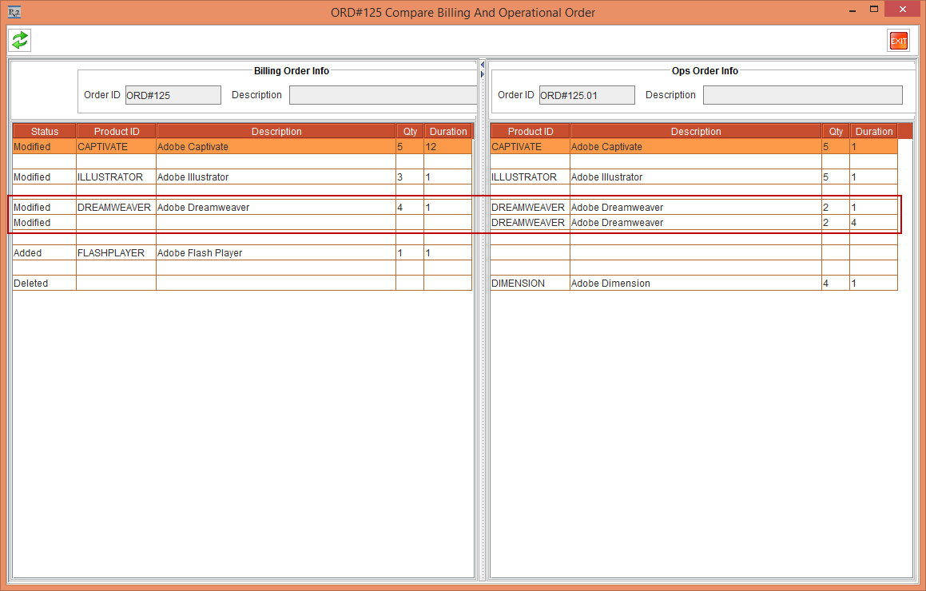This screenshot has height=591, width=926.
Task: Click the green Refresh icon
Action: click(20, 40)
